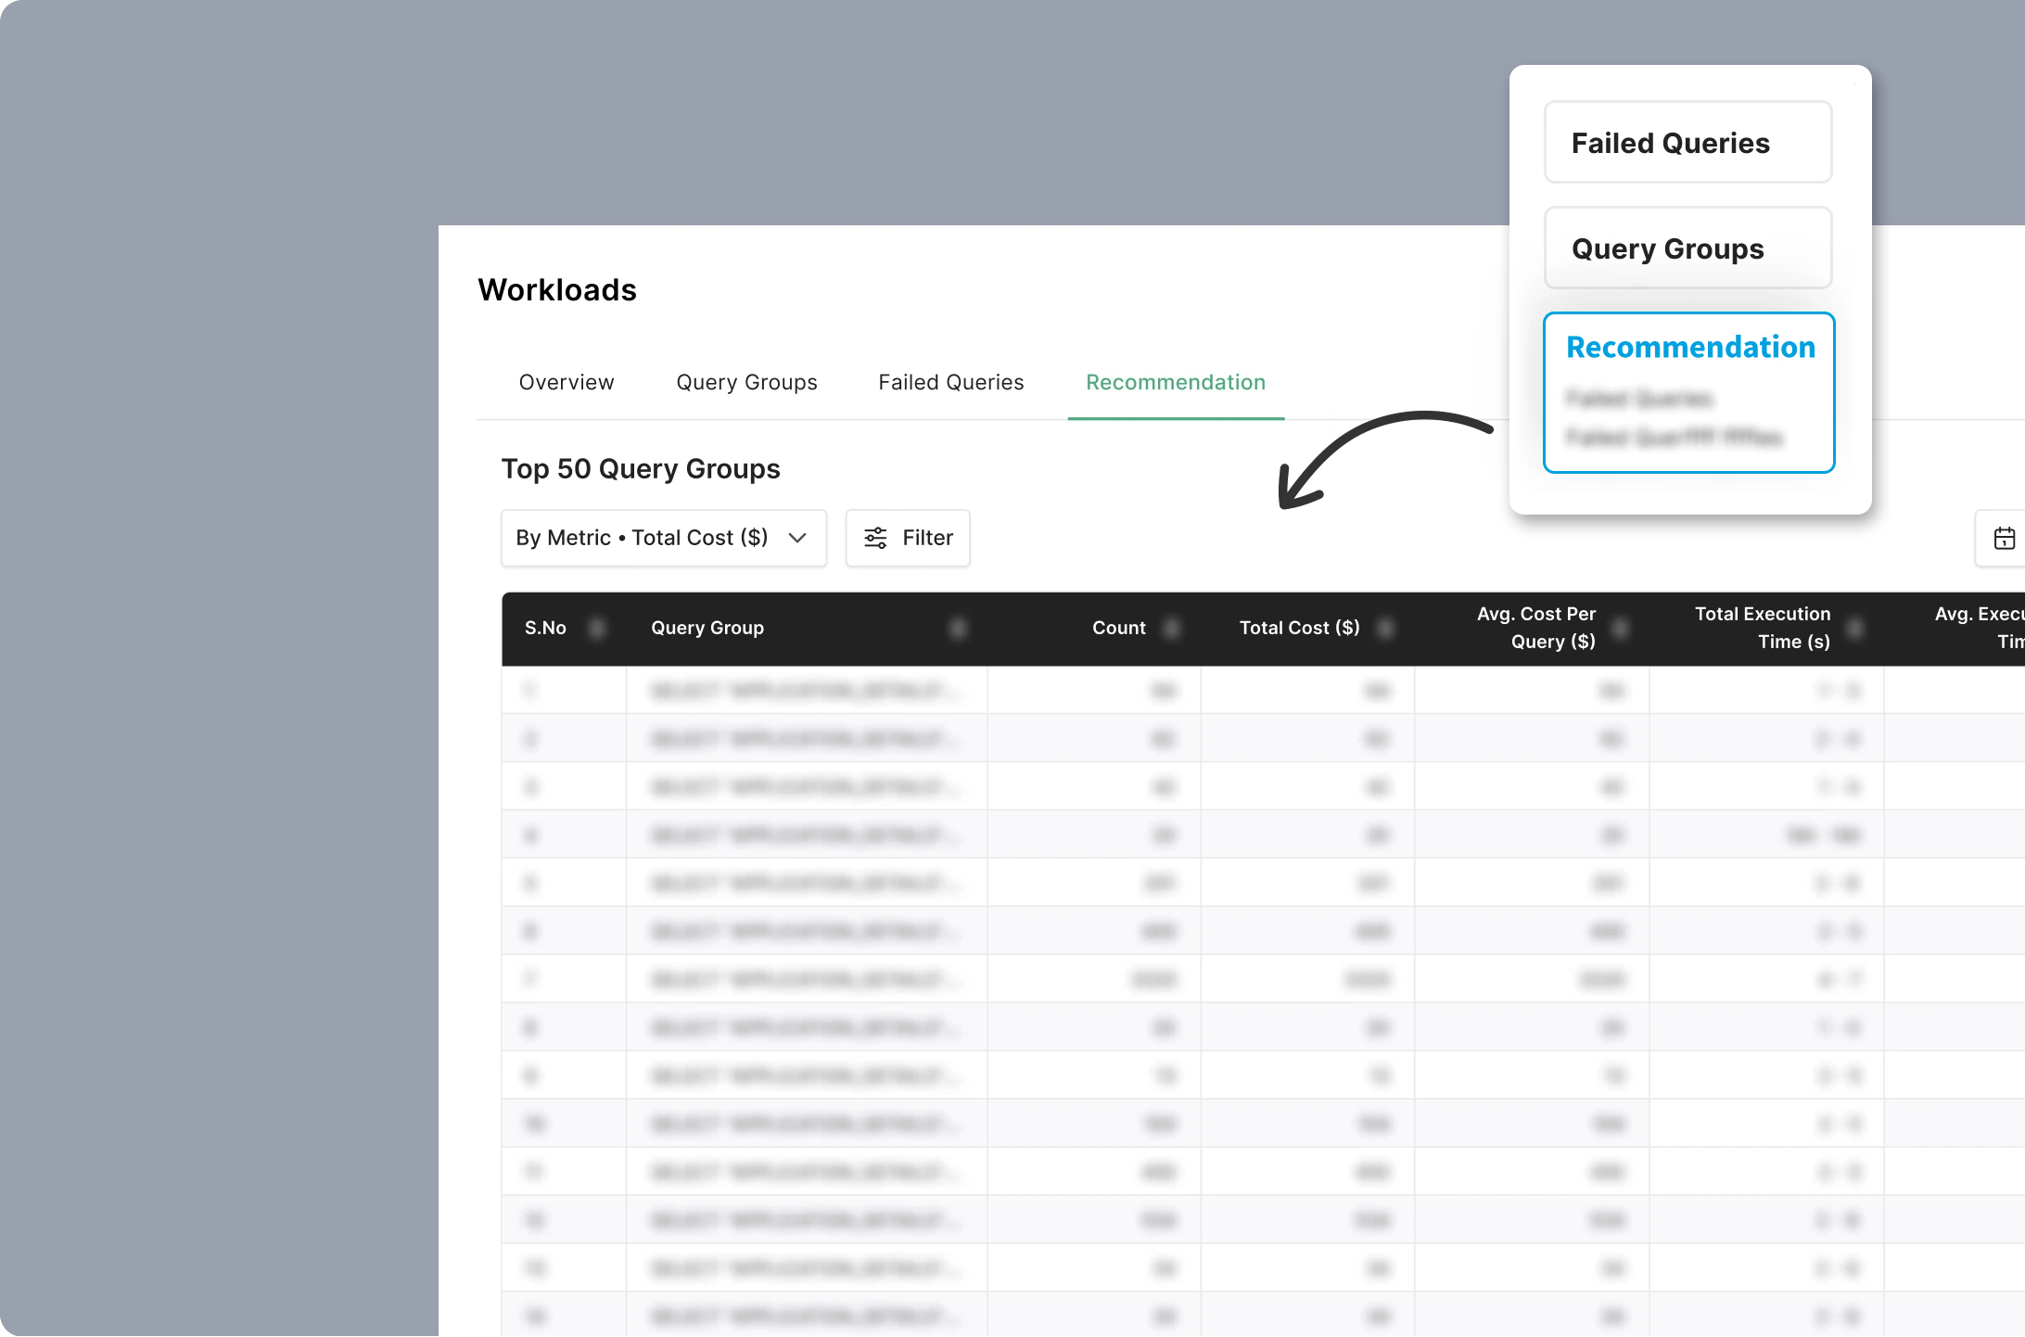Sort Total Execution Time via header icon
The width and height of the screenshot is (2025, 1337).
pos(1856,628)
